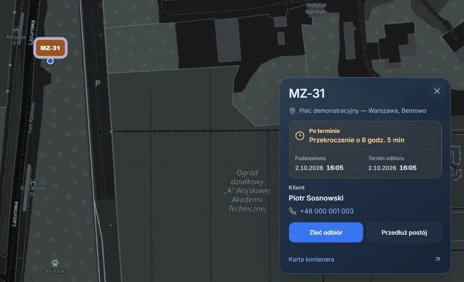Click the Instytut Balistyki map label
The image size is (464, 282).
click(x=316, y=8)
